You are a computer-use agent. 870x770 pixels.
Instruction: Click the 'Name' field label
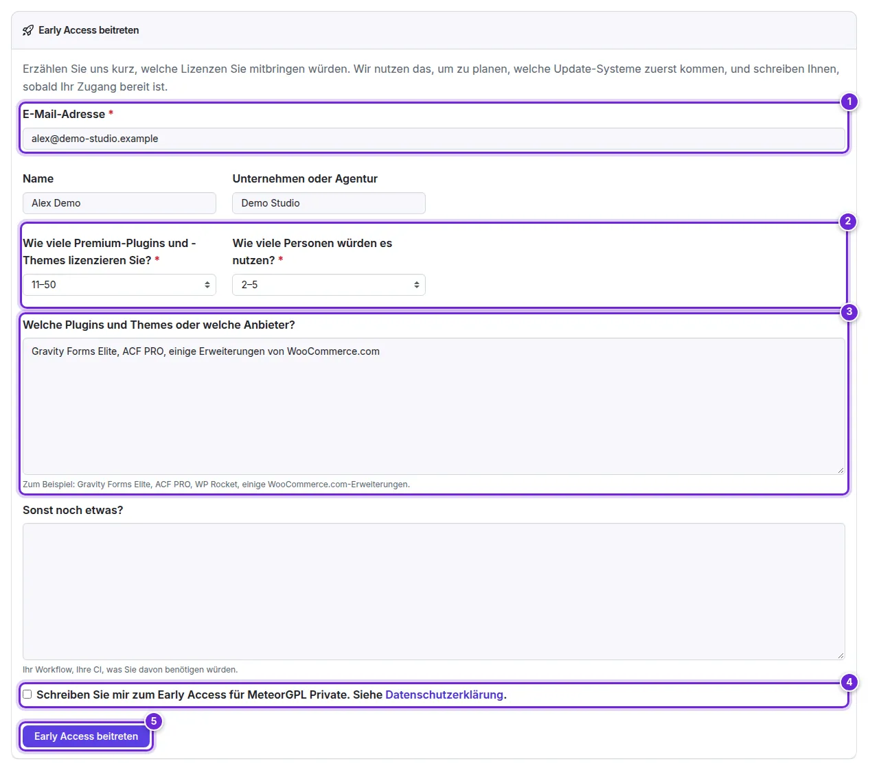tap(38, 178)
